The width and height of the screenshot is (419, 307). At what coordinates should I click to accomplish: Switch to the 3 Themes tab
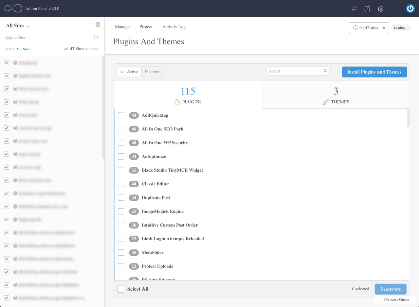click(x=336, y=94)
